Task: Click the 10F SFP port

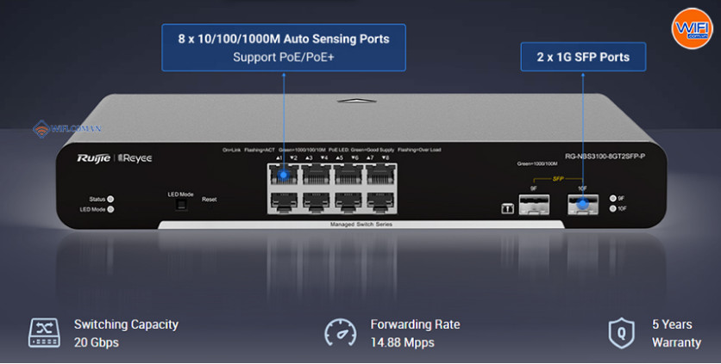Action: (x=583, y=204)
